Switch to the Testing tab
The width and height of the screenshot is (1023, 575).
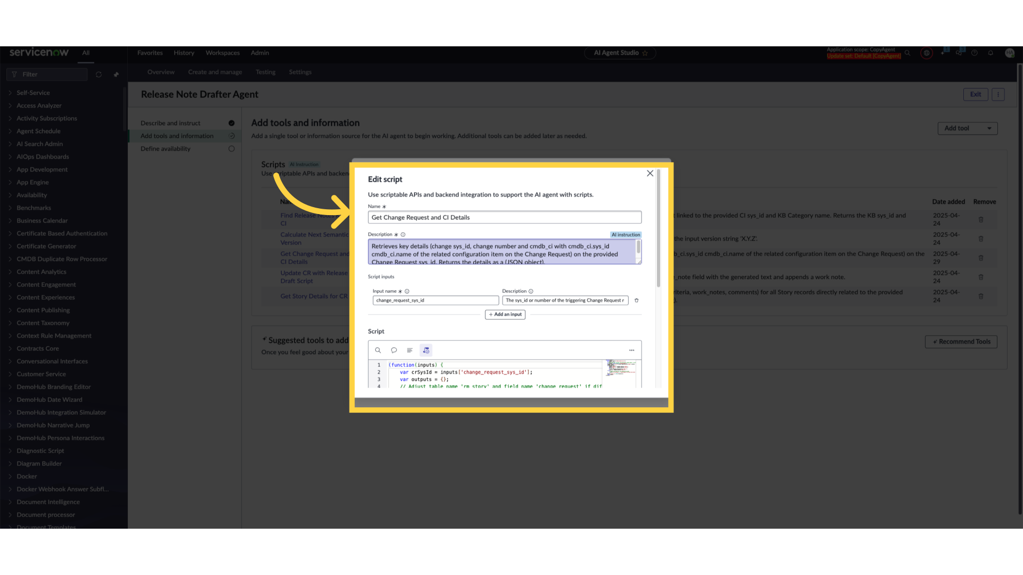coord(265,72)
